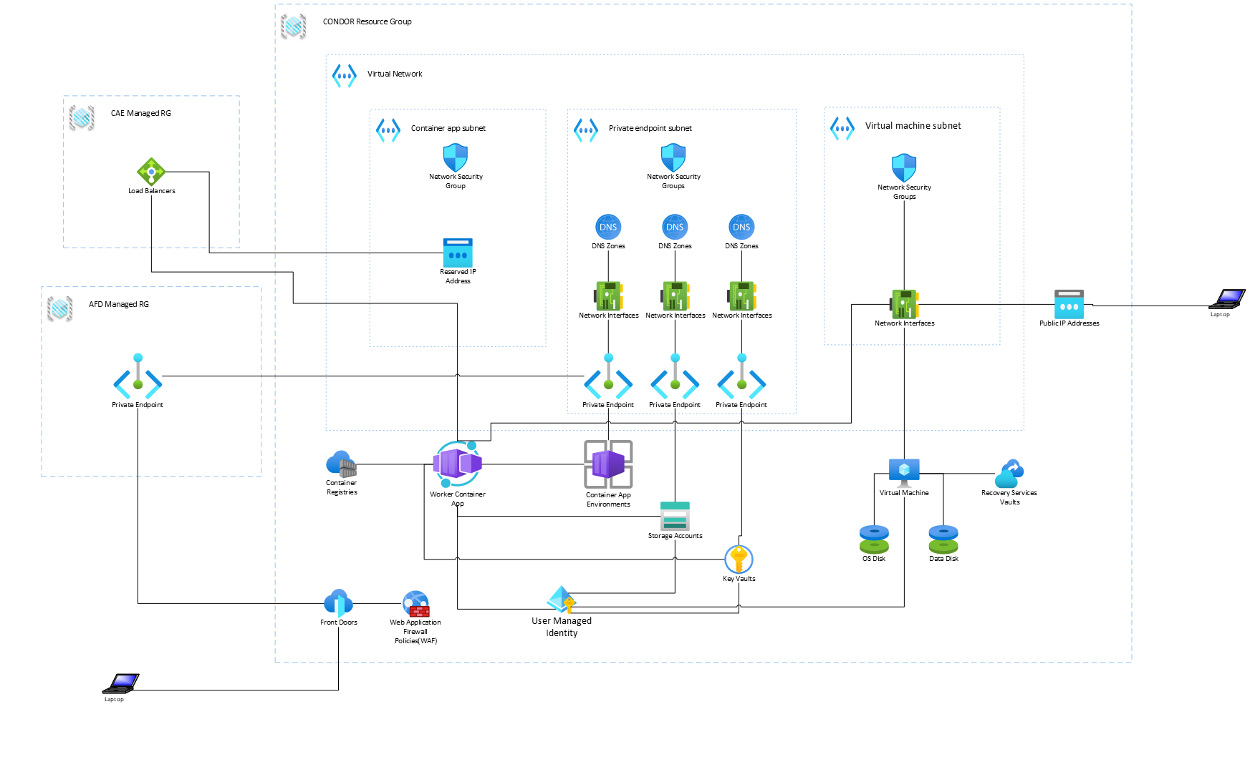The image size is (1250, 757).
Task: Click the Container app subnet icon
Action: tap(388, 130)
